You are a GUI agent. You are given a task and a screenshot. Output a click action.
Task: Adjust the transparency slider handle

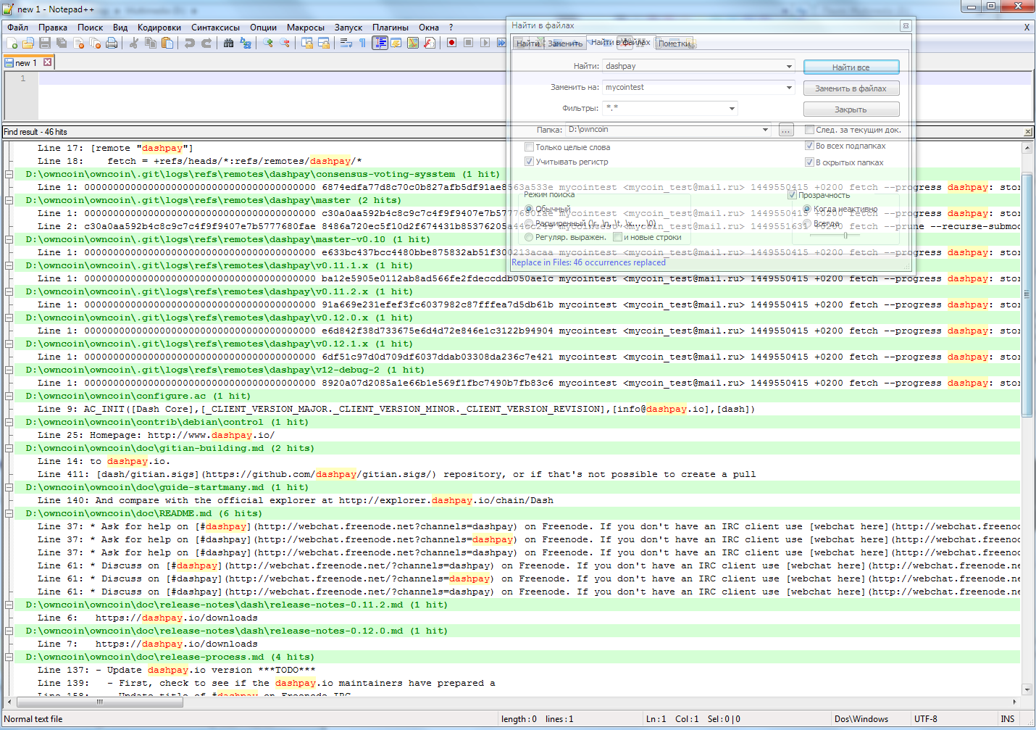pos(845,236)
